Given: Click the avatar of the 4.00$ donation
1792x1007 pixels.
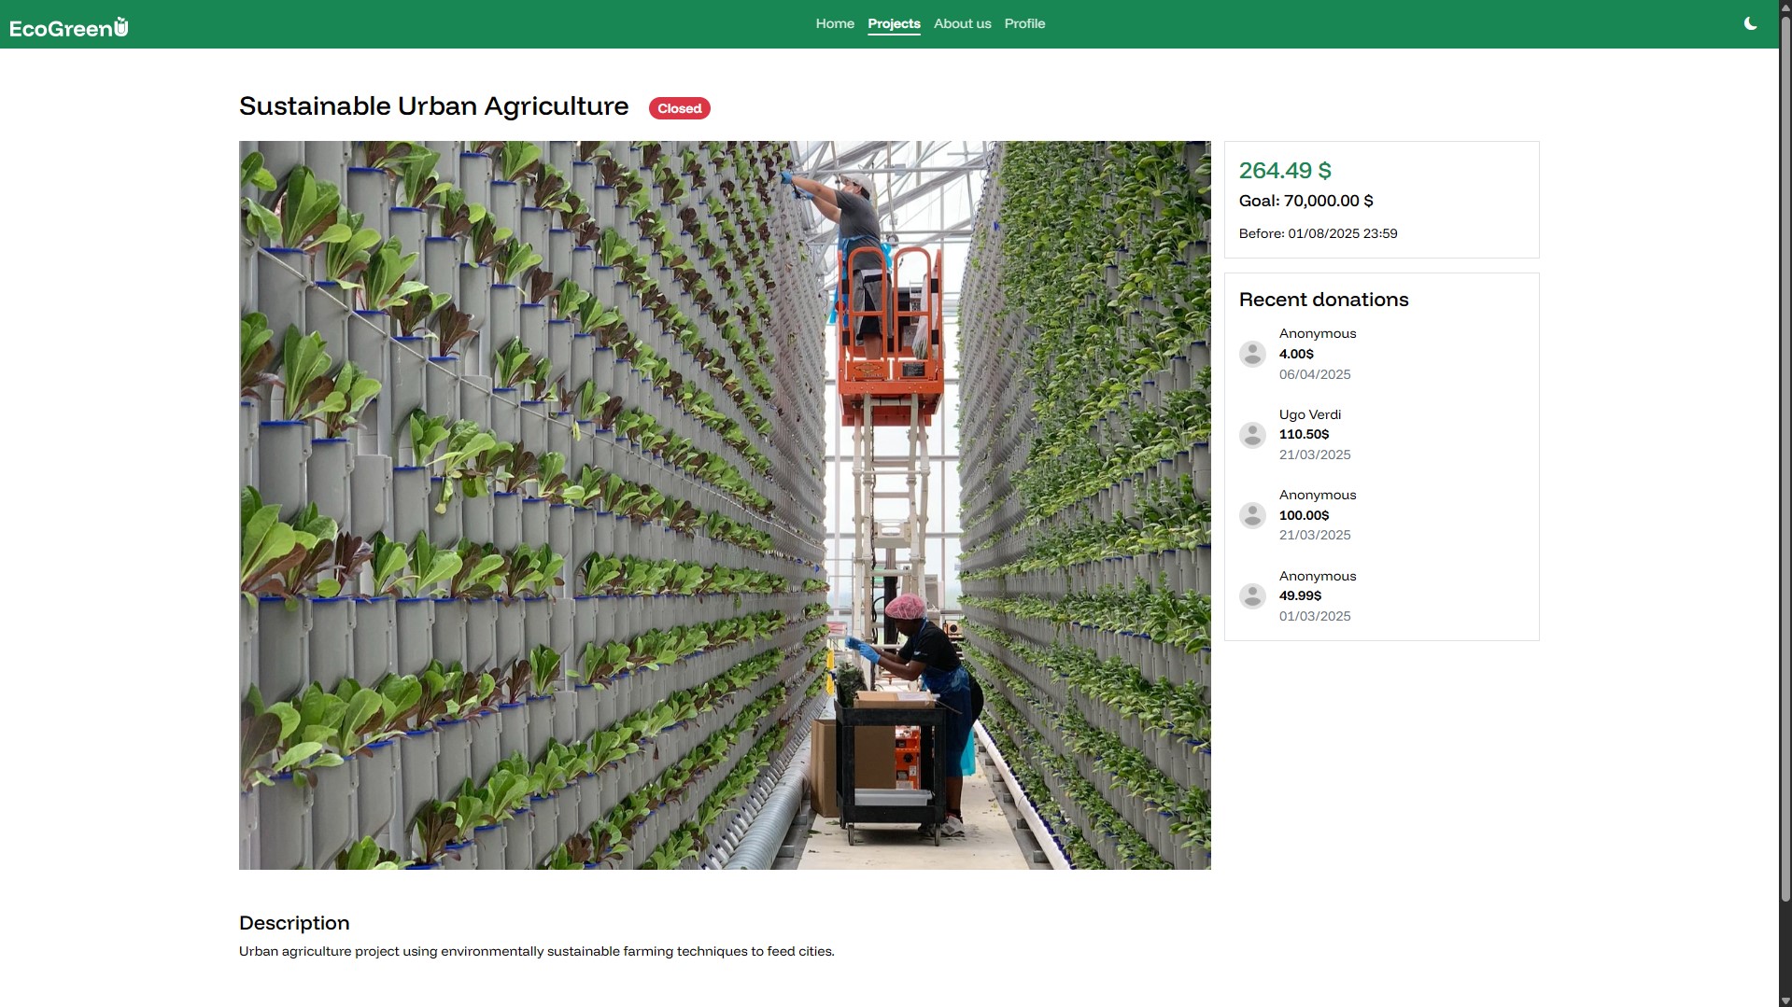Looking at the screenshot, I should pos(1252,354).
